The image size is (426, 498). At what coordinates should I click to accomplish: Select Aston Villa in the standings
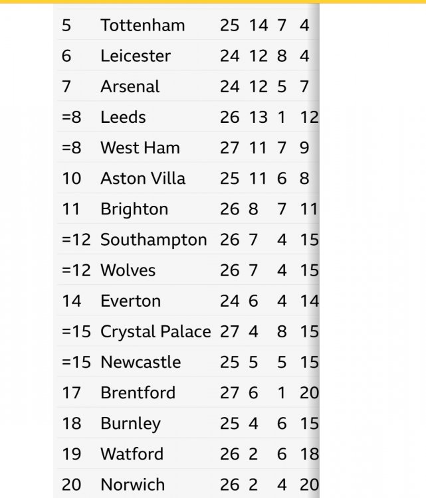click(143, 178)
